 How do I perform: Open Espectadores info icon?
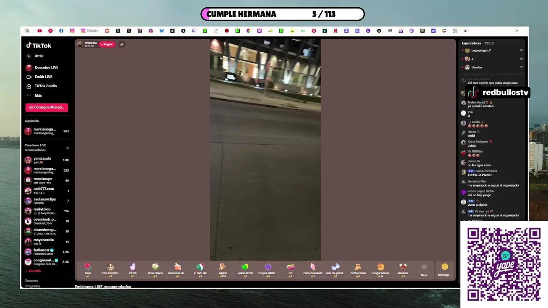point(493,43)
